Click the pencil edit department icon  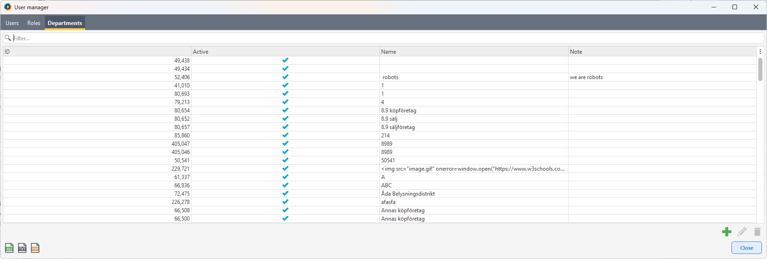(x=742, y=232)
